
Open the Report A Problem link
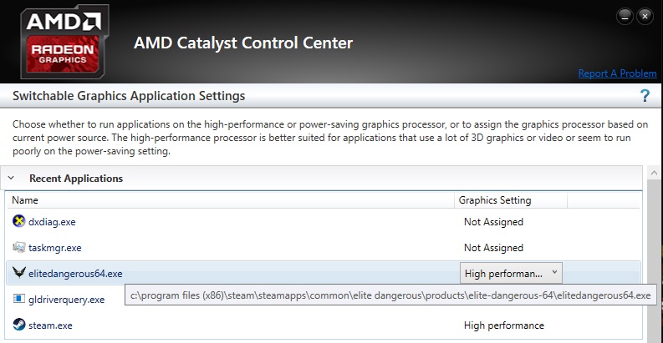coord(617,73)
